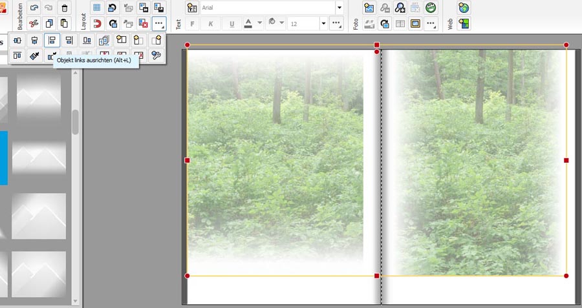Viewport: 582px width, 308px height.
Task: Expand the text color dropdown arrow
Action: coord(259,24)
